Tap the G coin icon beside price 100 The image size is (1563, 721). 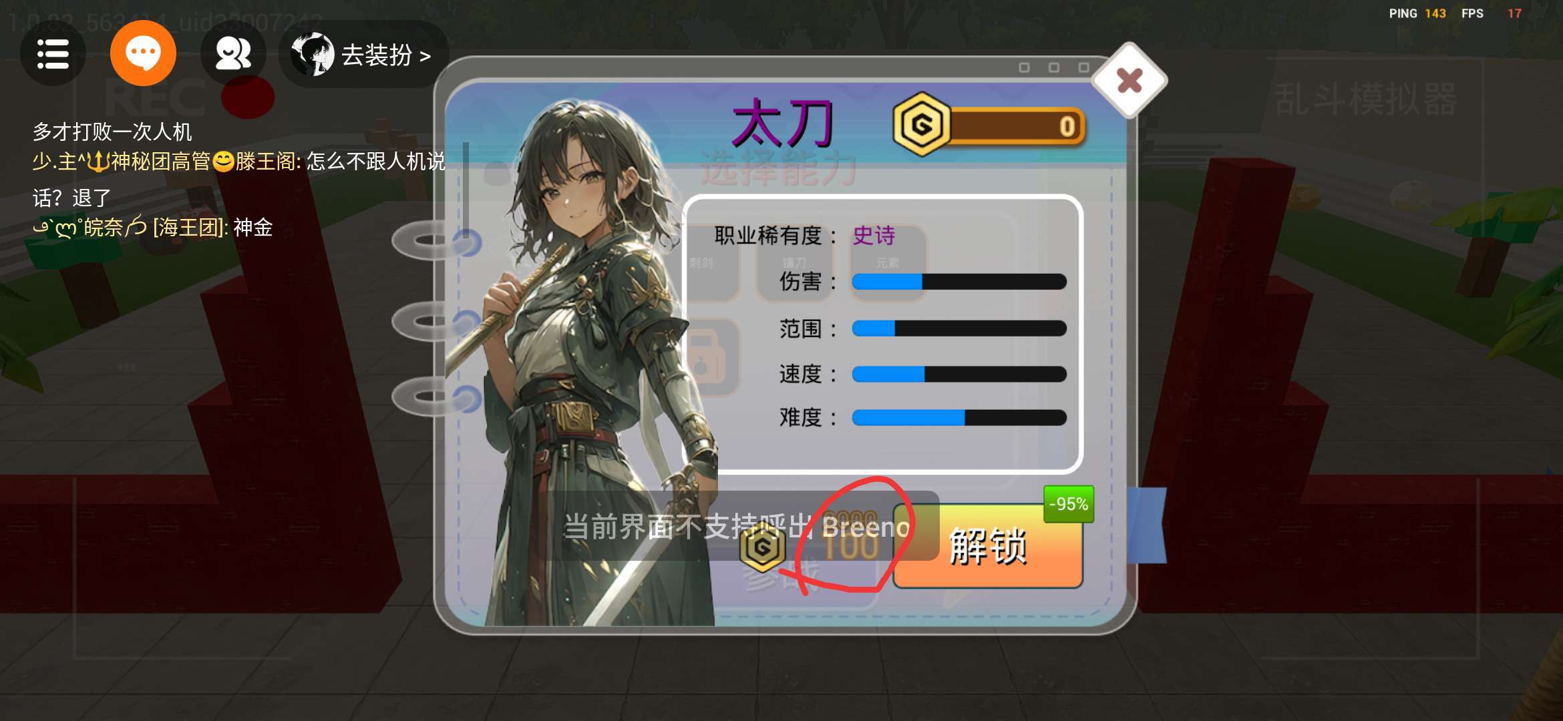coord(762,547)
